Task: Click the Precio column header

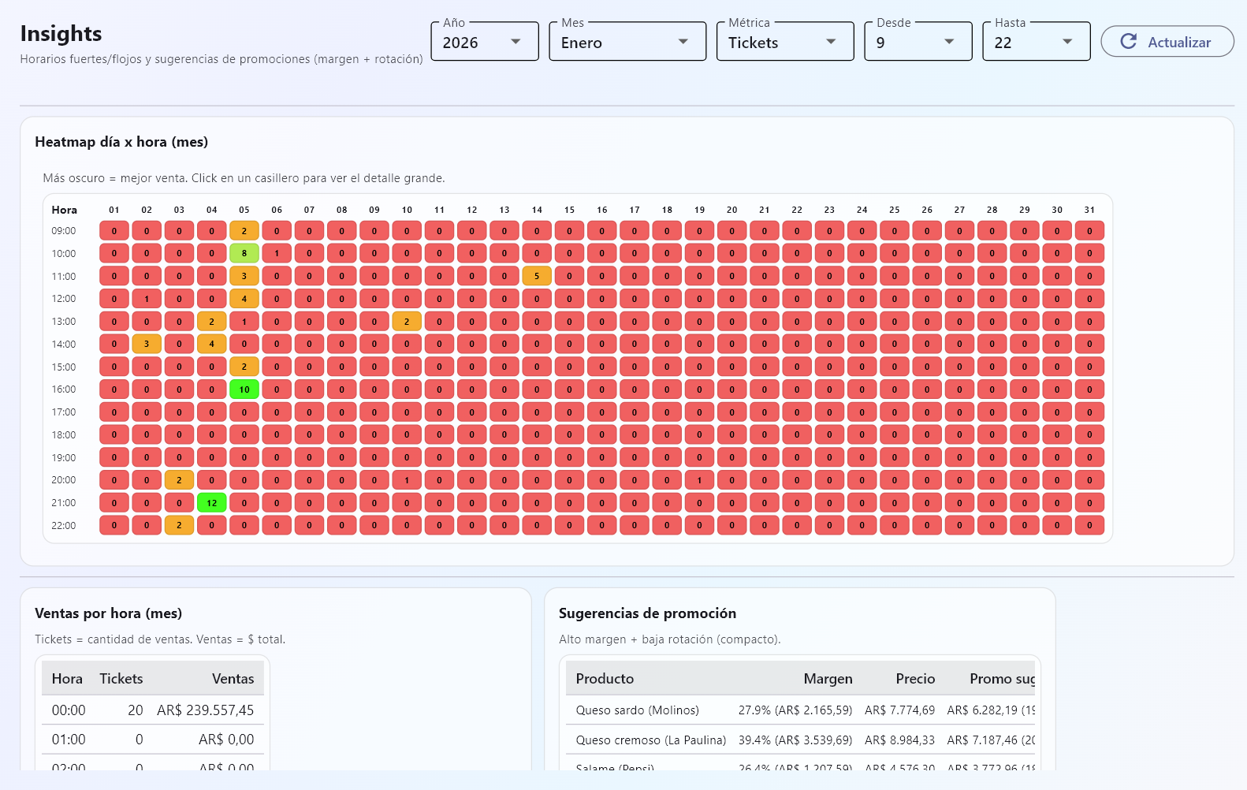Action: [x=915, y=679]
